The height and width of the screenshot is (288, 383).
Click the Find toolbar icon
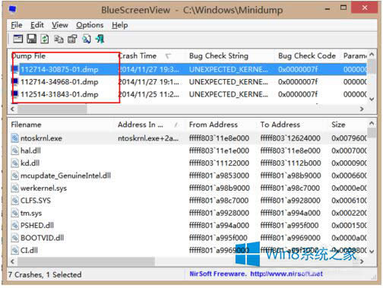(x=87, y=39)
